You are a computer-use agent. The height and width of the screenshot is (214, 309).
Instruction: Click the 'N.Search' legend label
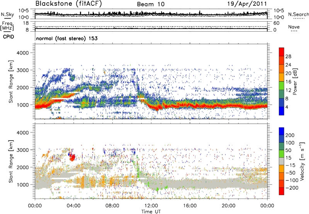pos(298,14)
